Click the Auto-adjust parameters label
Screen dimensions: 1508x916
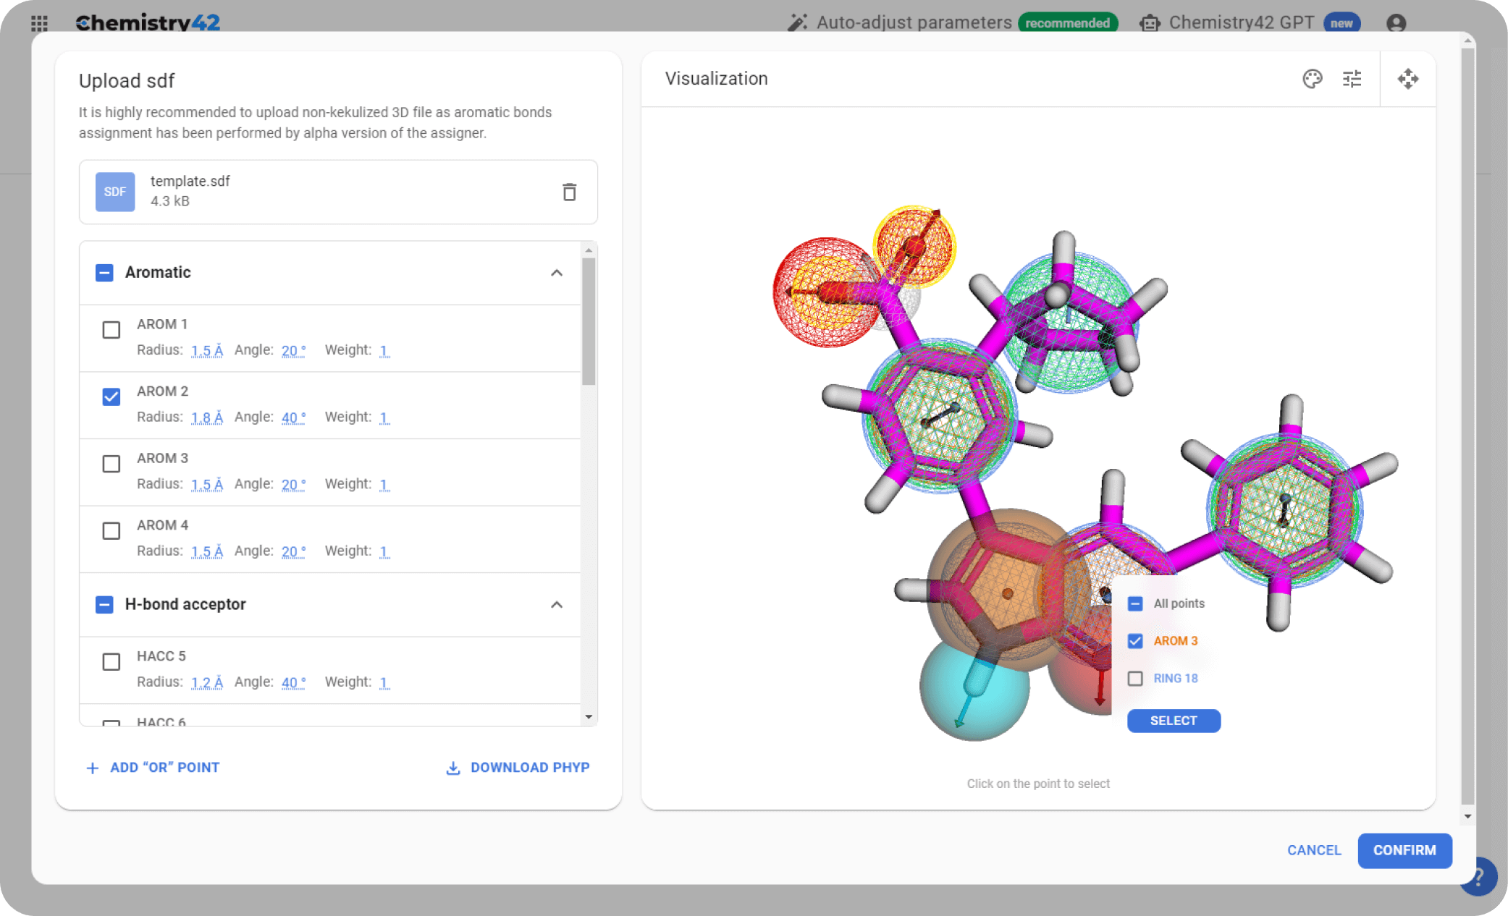tap(914, 22)
